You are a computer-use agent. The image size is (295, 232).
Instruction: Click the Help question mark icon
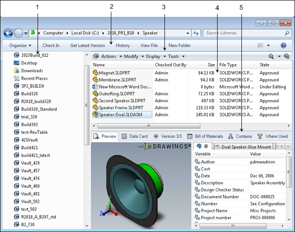click(x=284, y=45)
